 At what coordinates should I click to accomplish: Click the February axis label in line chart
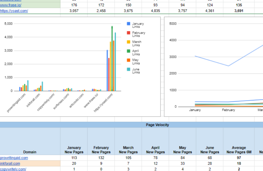(x=229, y=110)
